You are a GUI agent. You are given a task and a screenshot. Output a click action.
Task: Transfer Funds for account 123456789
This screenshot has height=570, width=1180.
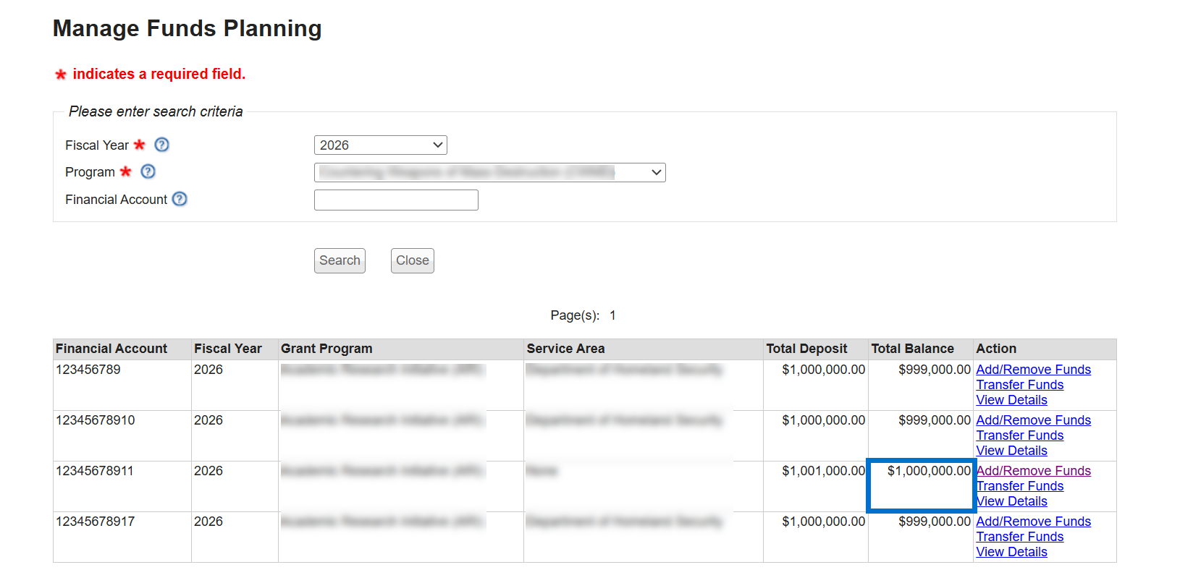[x=1019, y=385]
